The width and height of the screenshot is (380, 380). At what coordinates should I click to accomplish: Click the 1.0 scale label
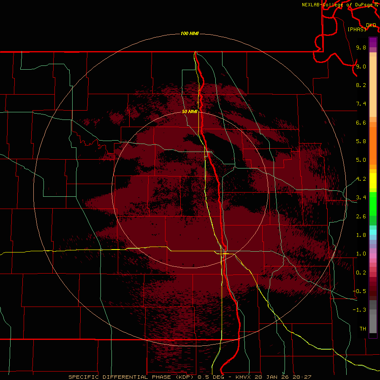point(361,254)
